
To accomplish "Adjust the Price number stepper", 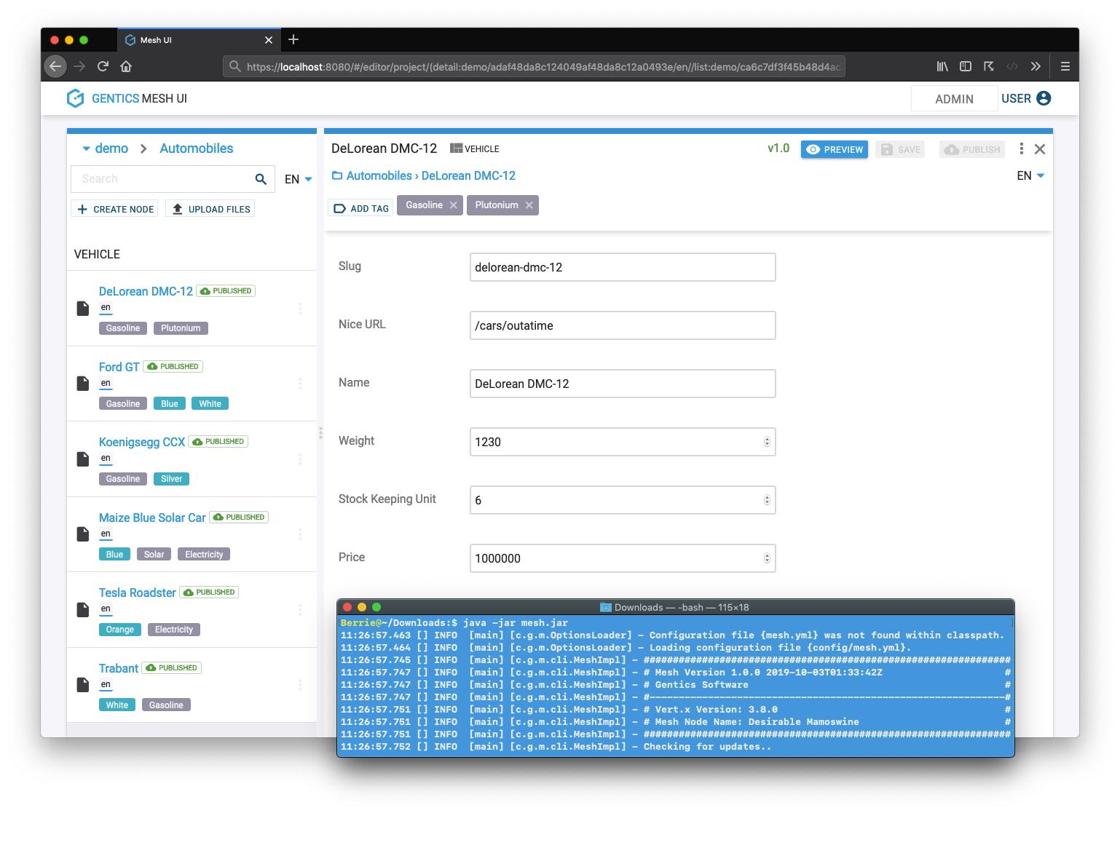I will click(767, 558).
